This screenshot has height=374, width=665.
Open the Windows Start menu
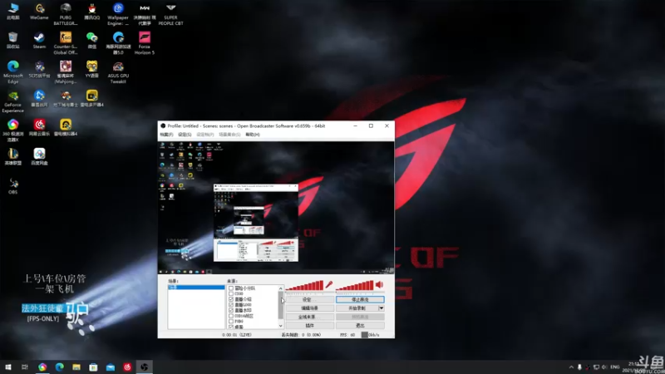[7, 367]
